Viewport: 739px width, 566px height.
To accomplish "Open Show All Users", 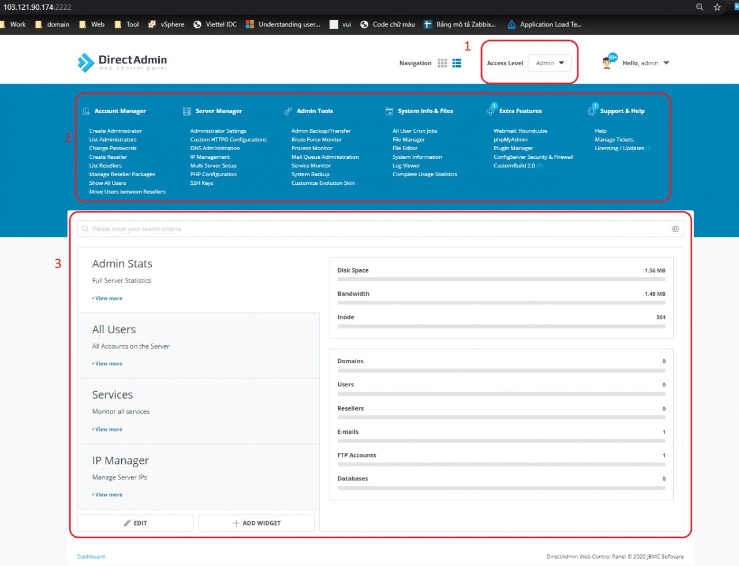I will (x=107, y=183).
